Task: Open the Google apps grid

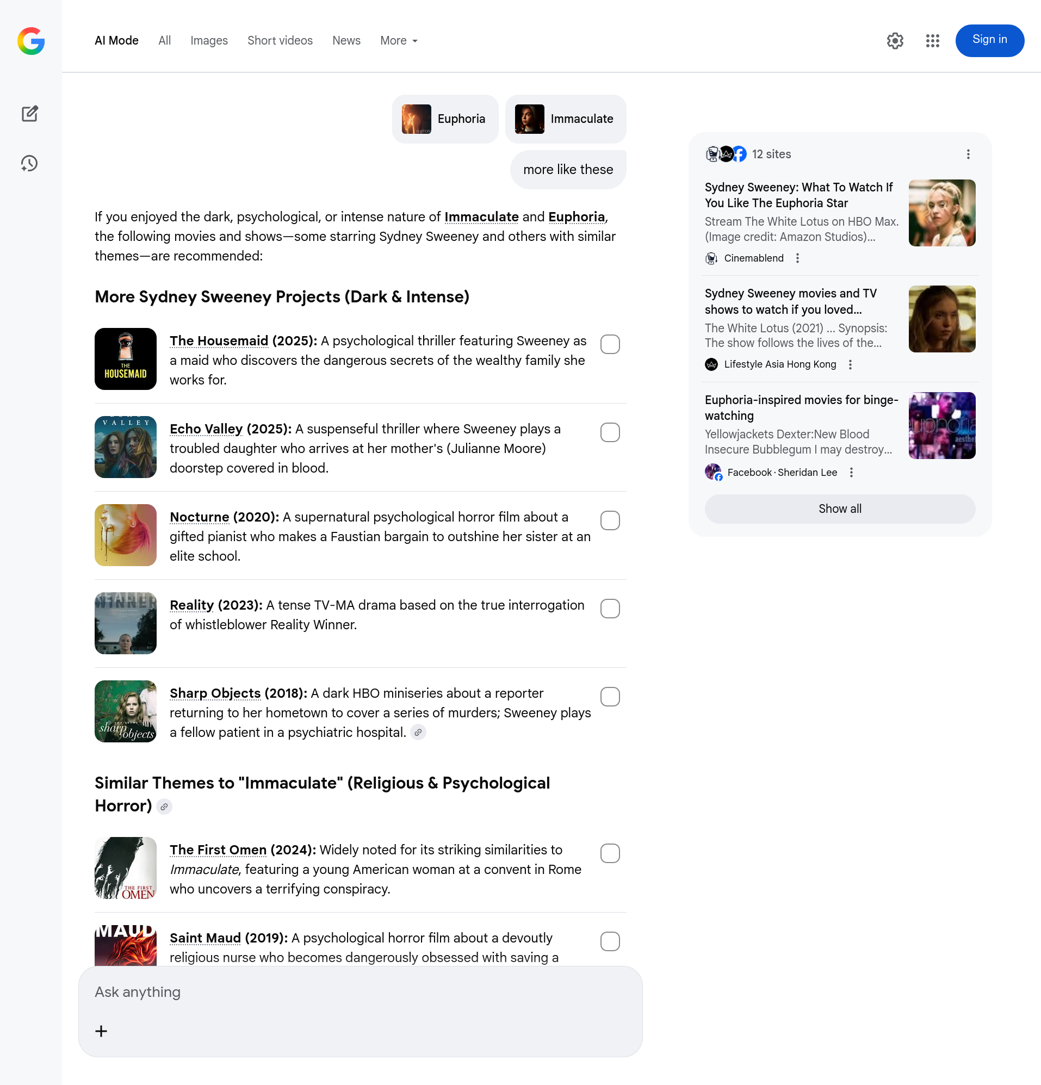Action: (x=932, y=40)
